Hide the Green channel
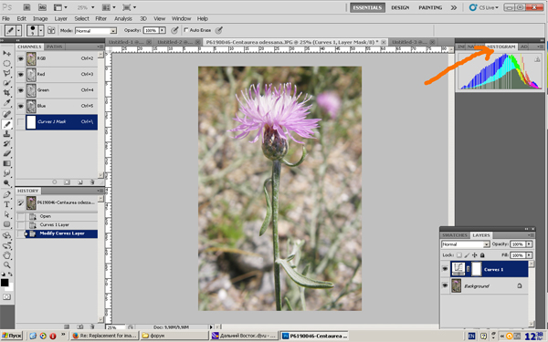This screenshot has height=342, width=548. pyautogui.click(x=20, y=90)
